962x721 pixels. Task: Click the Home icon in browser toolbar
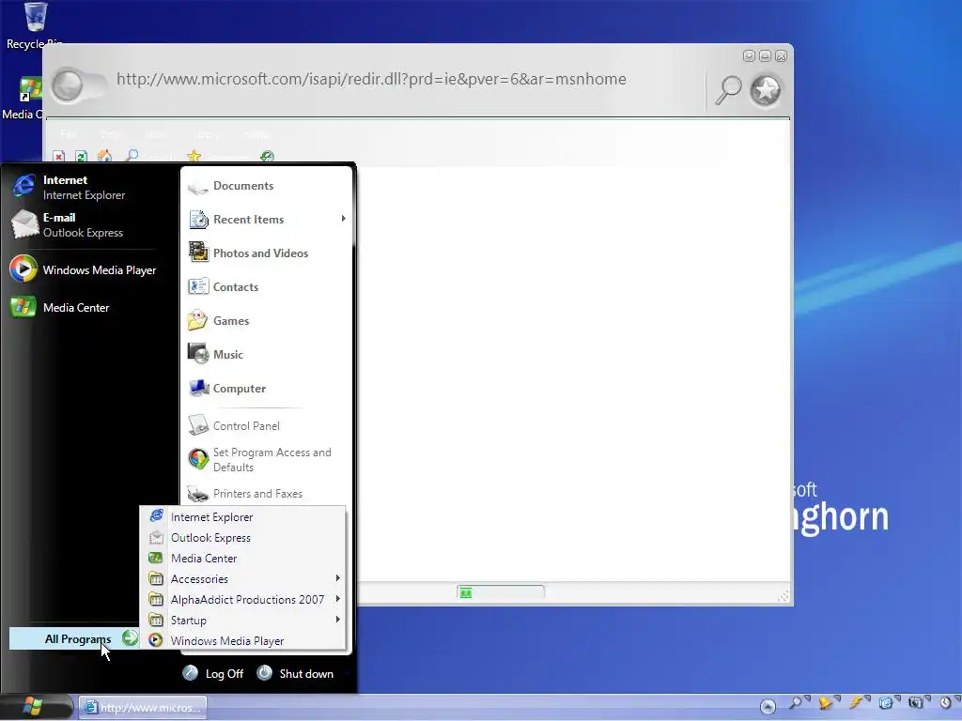[x=105, y=157]
